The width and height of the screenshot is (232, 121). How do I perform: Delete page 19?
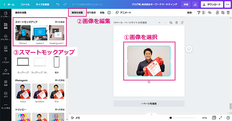[177, 23]
